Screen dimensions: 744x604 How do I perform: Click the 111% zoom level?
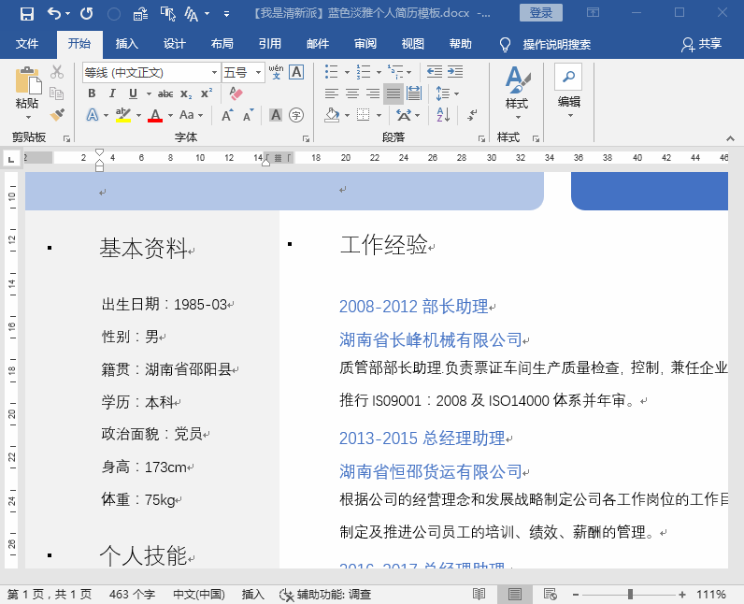(x=710, y=595)
